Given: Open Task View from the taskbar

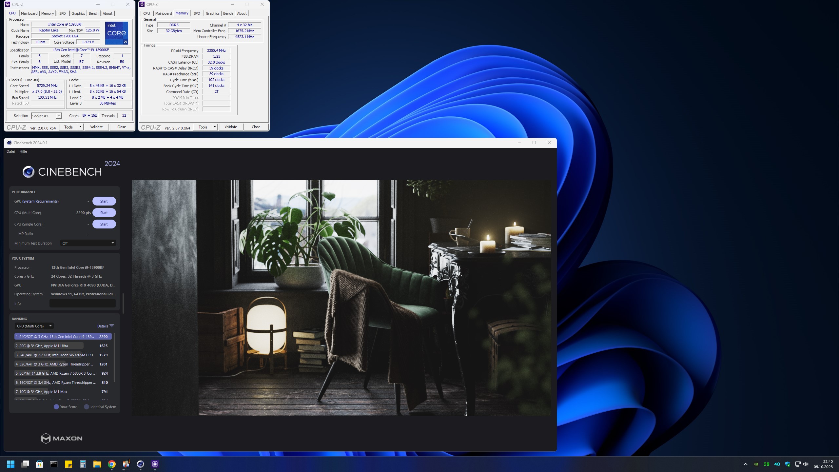Looking at the screenshot, I should point(25,464).
